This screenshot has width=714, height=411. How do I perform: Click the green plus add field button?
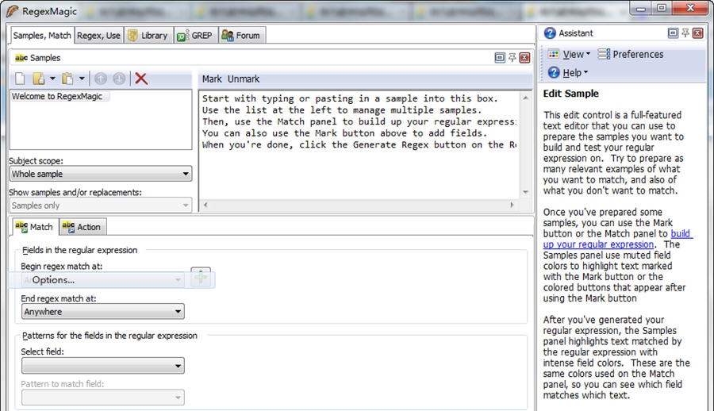(201, 277)
